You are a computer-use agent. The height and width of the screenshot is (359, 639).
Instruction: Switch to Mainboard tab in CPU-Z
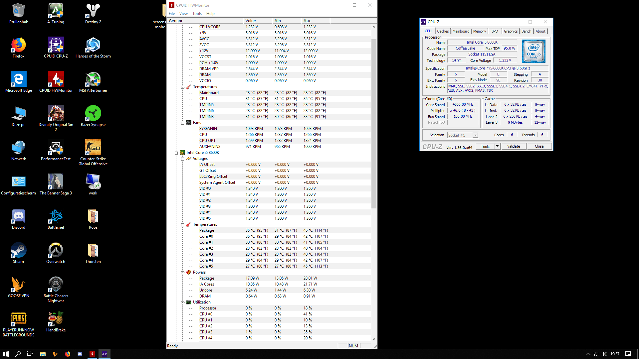461,31
